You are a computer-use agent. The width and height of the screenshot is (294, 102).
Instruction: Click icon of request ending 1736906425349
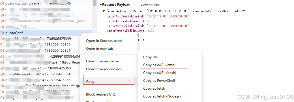[x=2, y=39]
